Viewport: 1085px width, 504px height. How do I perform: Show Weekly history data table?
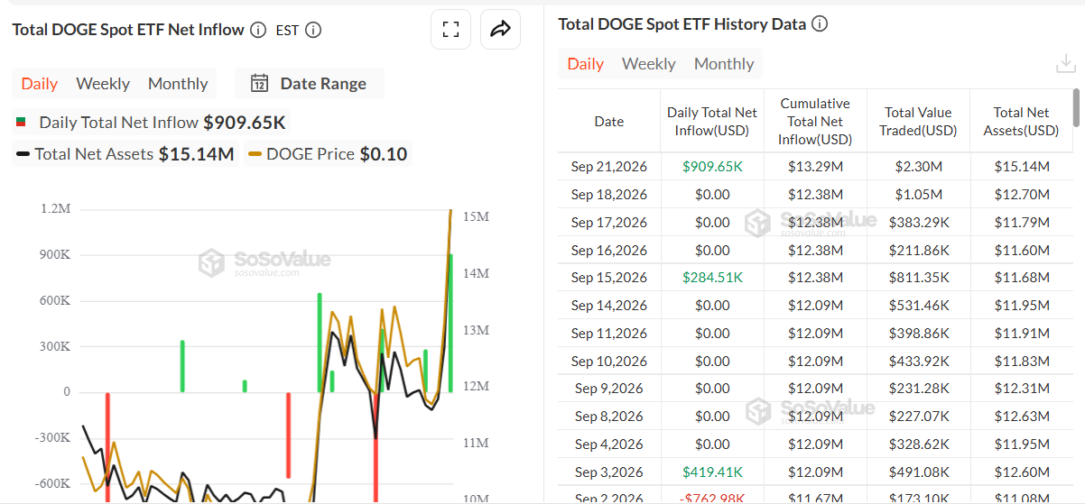point(649,64)
